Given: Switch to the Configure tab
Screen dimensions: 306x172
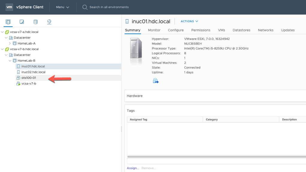Looking at the screenshot, I should (176, 30).
